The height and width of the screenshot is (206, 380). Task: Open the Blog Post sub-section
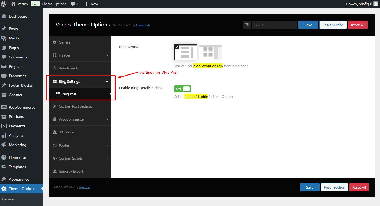coord(80,94)
